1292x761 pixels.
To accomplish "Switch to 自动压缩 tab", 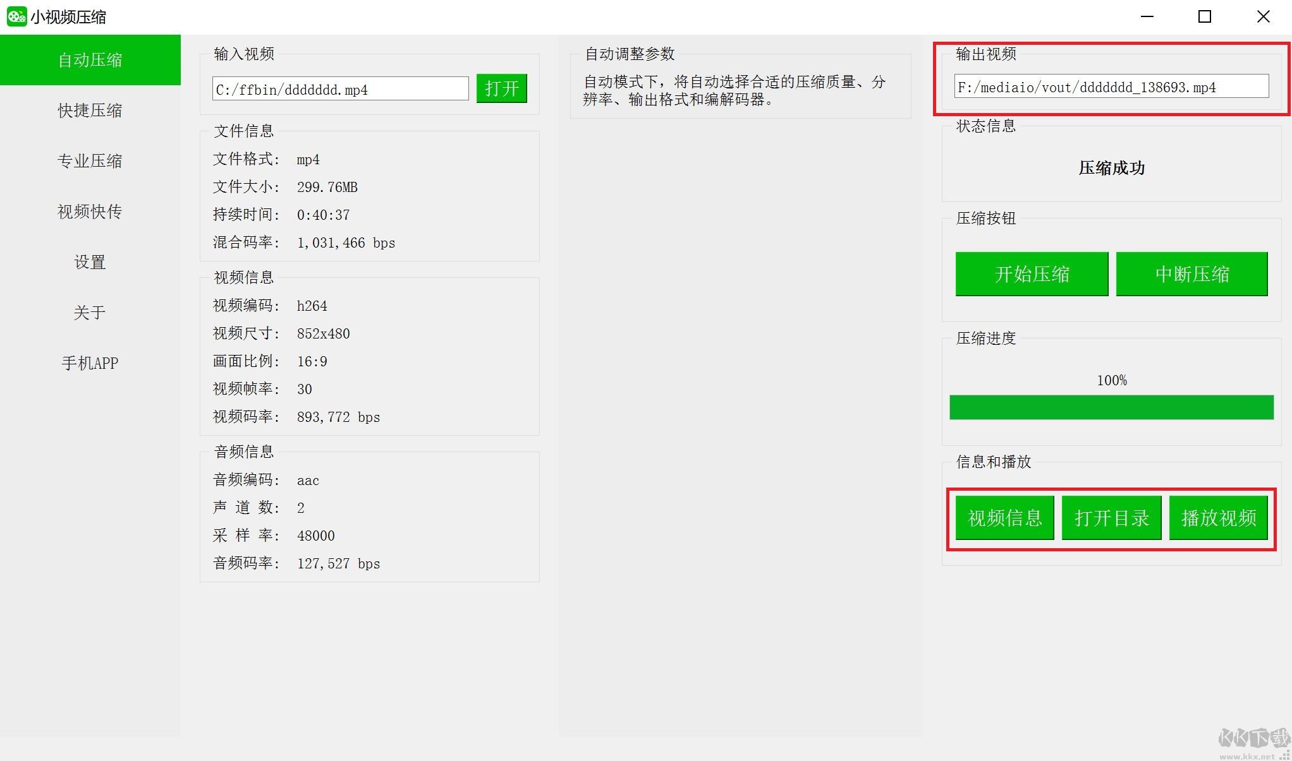I will tap(90, 60).
